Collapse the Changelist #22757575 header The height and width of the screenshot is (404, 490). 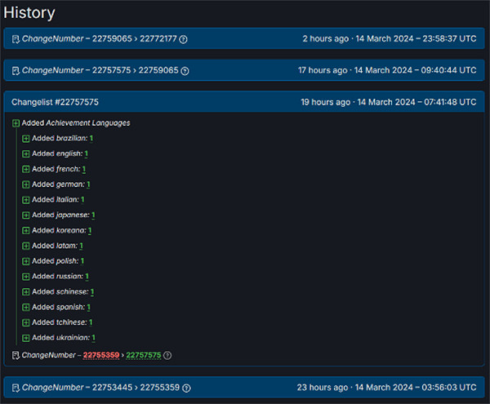click(245, 102)
